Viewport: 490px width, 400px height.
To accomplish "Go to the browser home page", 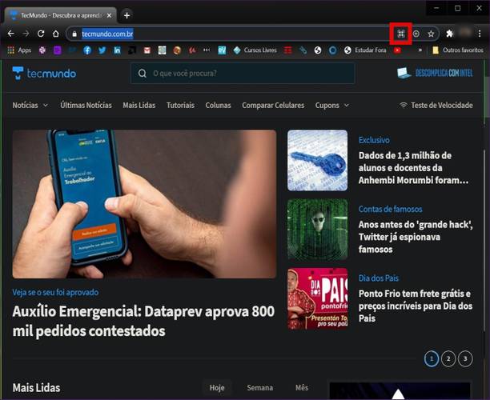I will coord(55,34).
